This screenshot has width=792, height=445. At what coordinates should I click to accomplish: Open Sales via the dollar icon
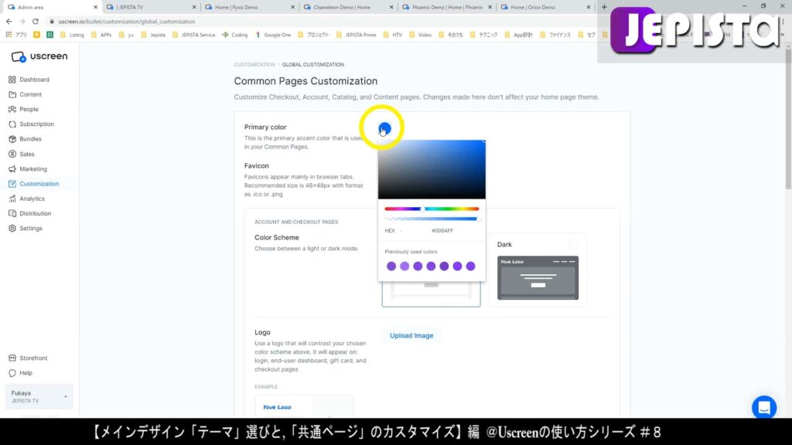click(12, 154)
